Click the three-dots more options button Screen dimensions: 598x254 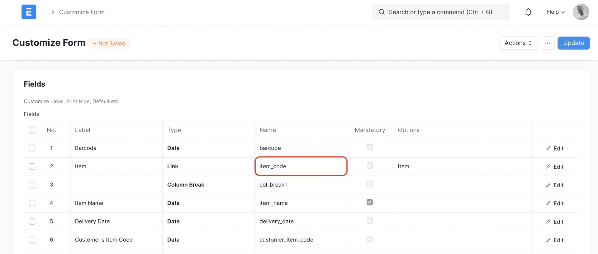coord(547,43)
